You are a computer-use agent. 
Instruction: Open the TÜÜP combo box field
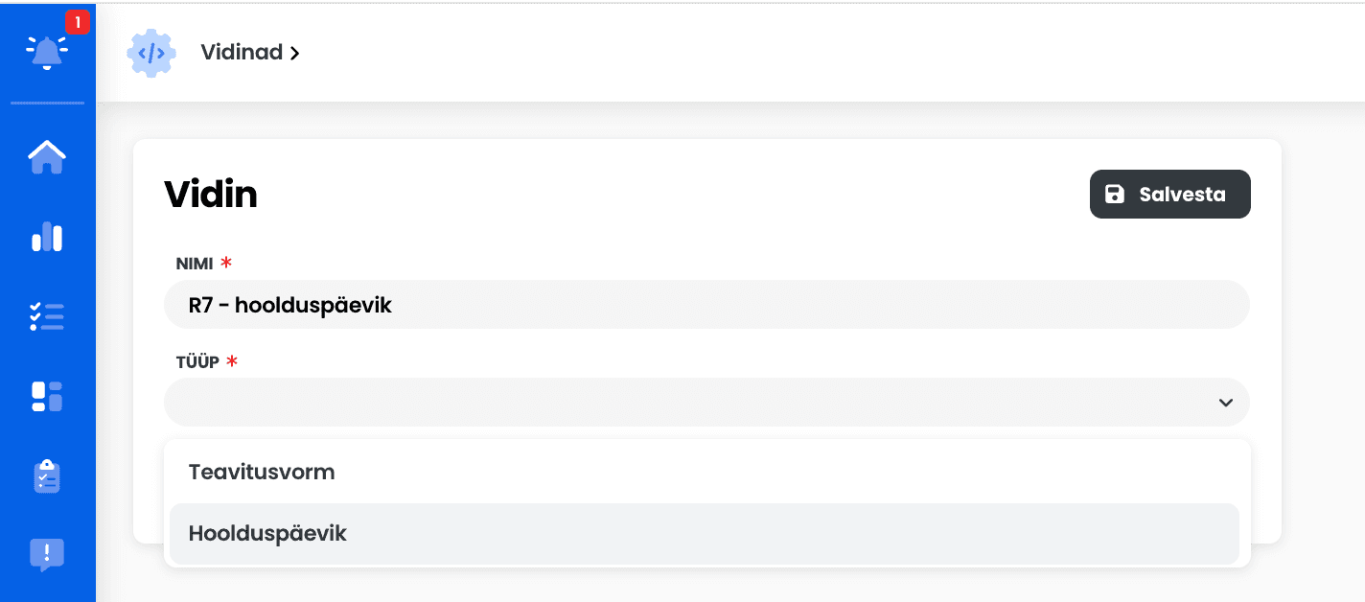[706, 402]
